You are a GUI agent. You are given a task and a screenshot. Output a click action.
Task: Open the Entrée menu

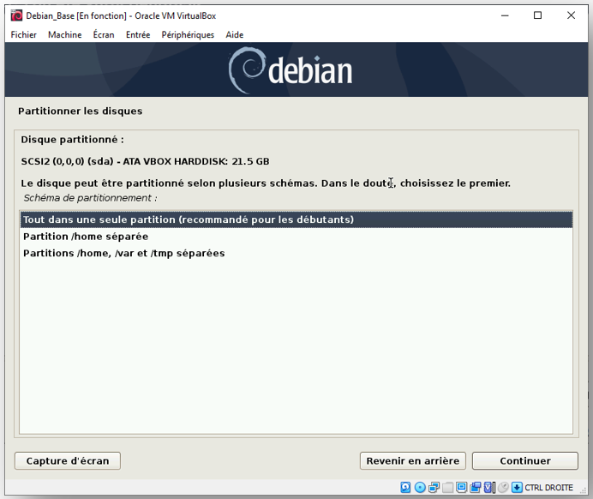point(138,35)
